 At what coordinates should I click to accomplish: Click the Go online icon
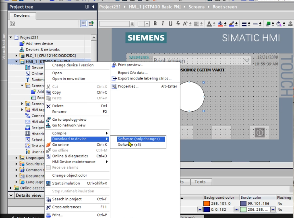coord(48,145)
